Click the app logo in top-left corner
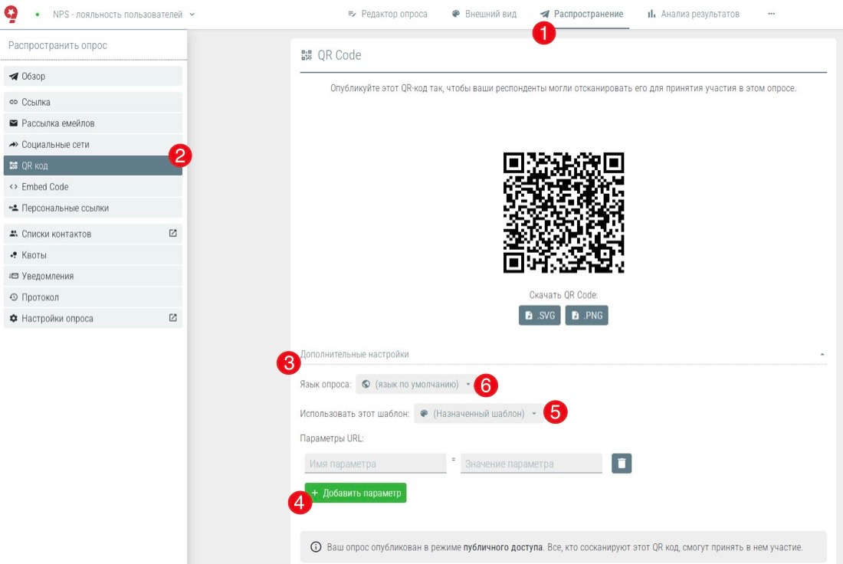The height and width of the screenshot is (564, 843). pos(12,14)
